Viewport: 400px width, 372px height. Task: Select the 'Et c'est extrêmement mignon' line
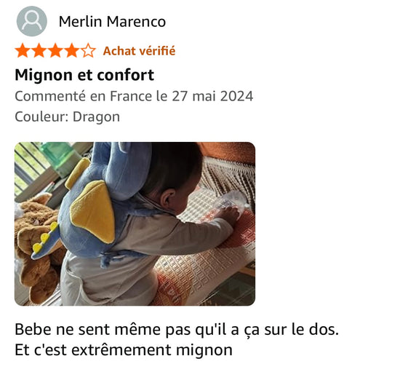124,350
